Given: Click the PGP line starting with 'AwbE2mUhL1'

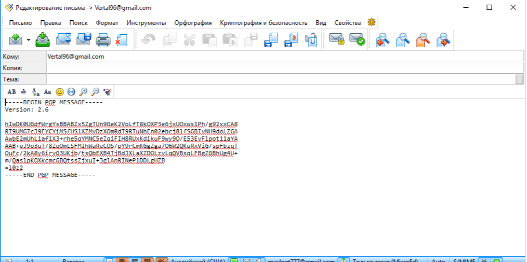Looking at the screenshot, I should (121, 139).
